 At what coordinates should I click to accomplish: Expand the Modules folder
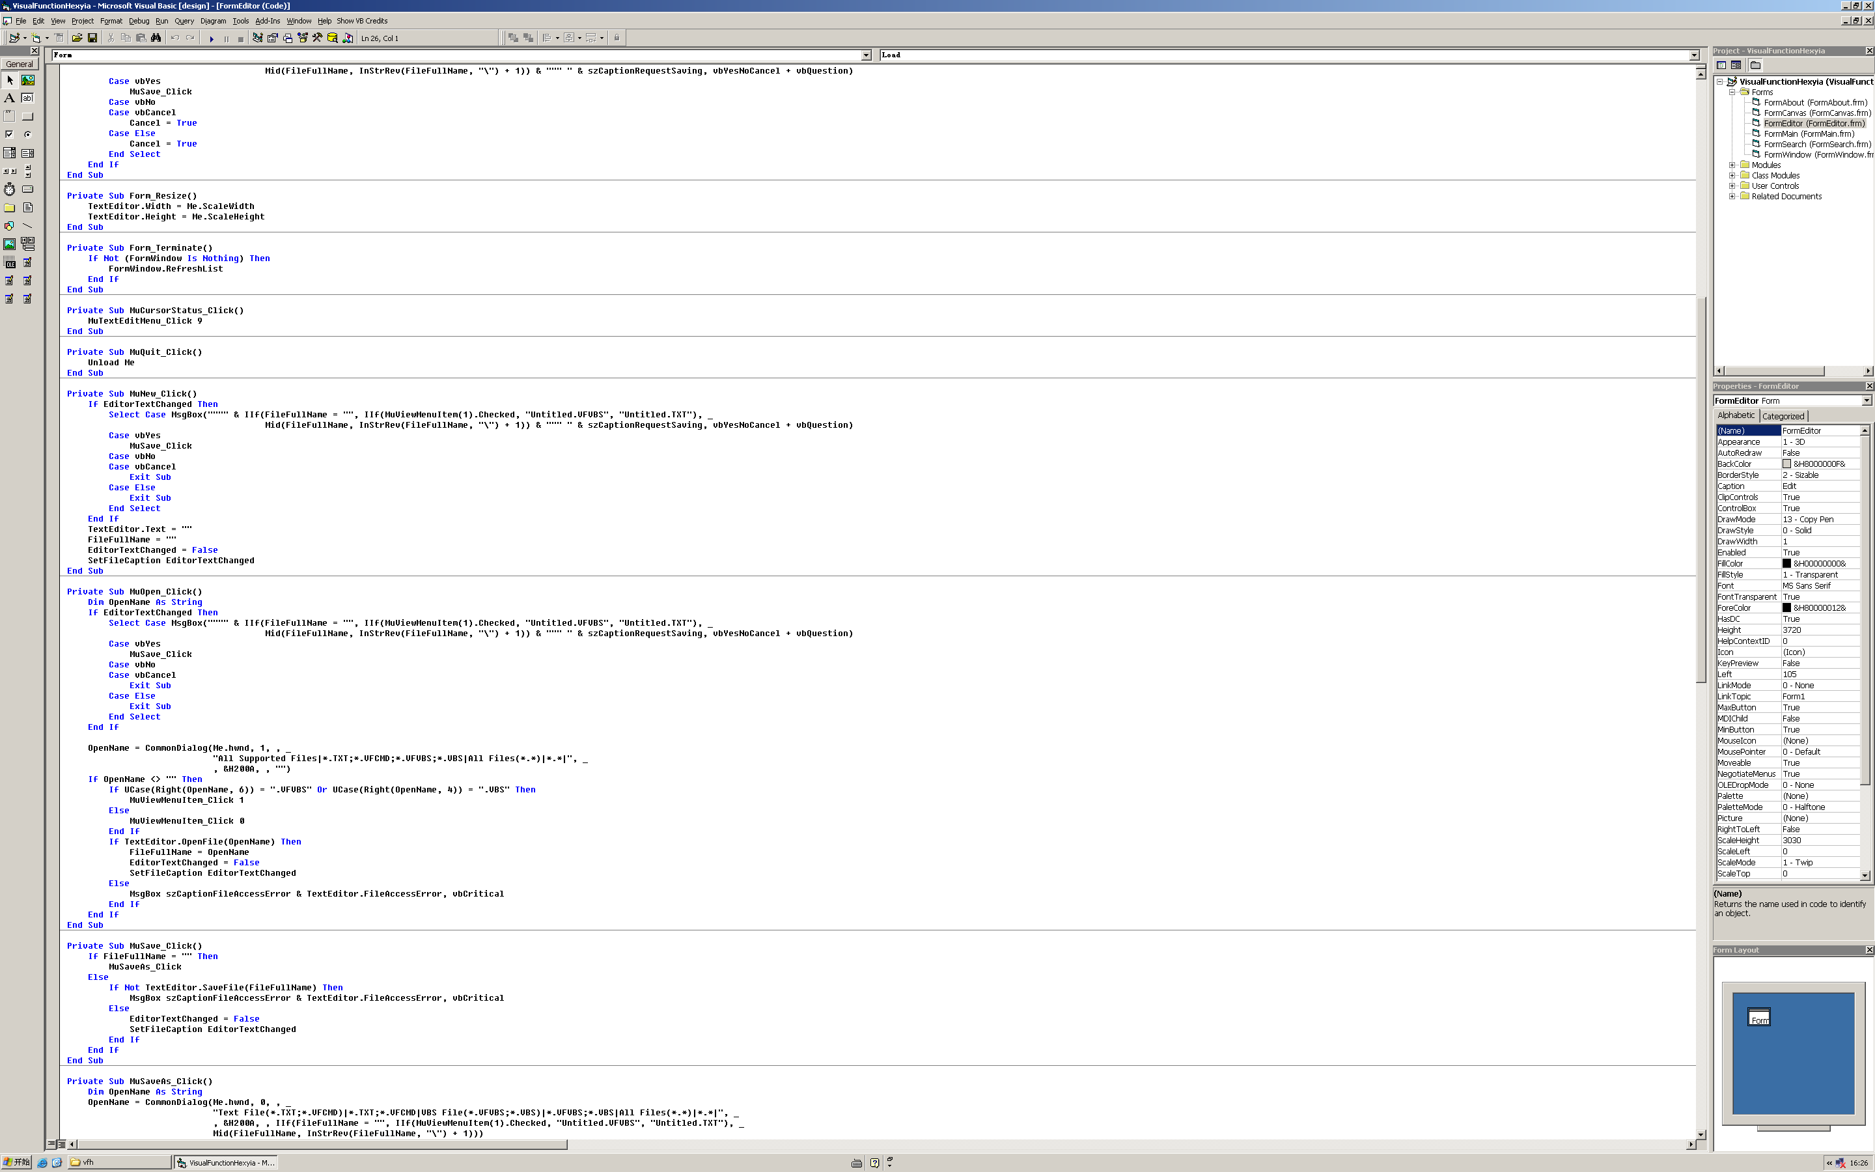coord(1732,165)
